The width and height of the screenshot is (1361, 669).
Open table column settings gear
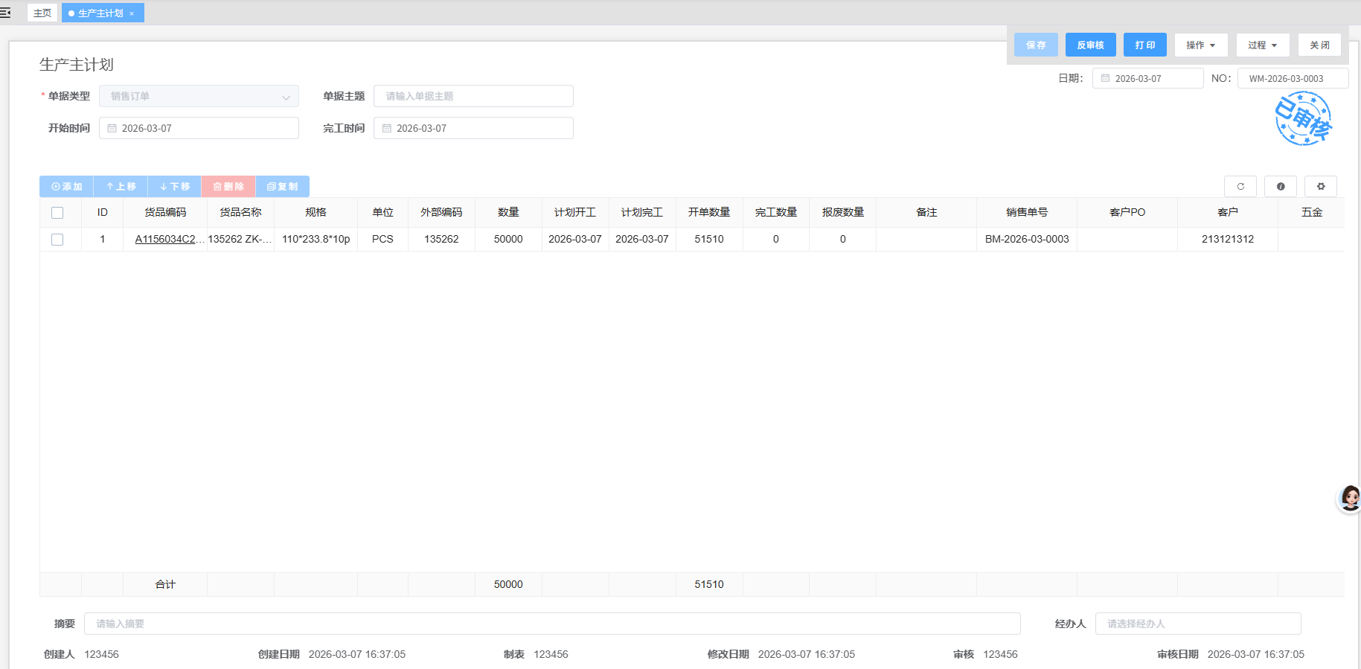(1321, 186)
